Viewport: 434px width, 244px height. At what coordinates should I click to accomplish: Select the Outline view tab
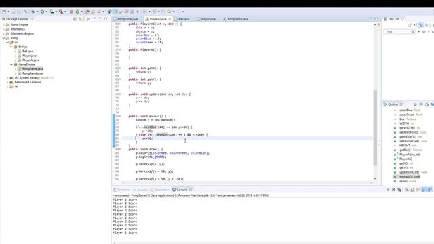tap(393, 104)
